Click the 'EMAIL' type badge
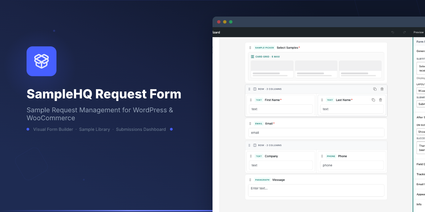 259,124
